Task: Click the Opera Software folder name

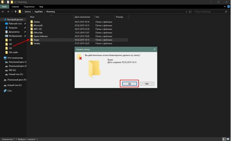Action: coord(41,36)
